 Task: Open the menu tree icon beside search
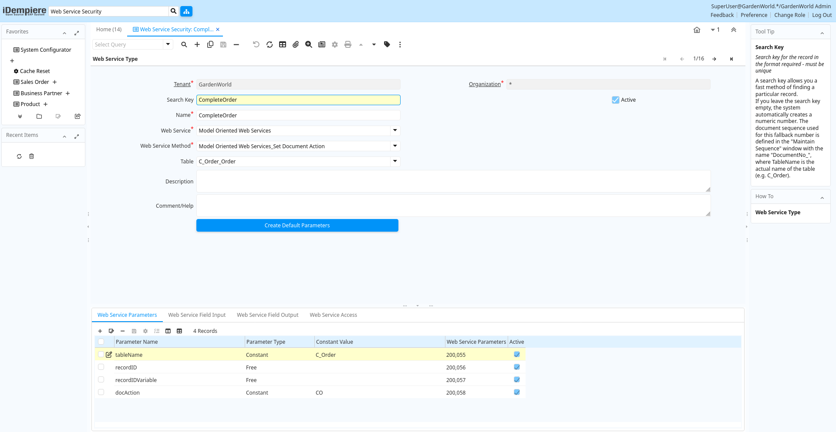coord(186,11)
